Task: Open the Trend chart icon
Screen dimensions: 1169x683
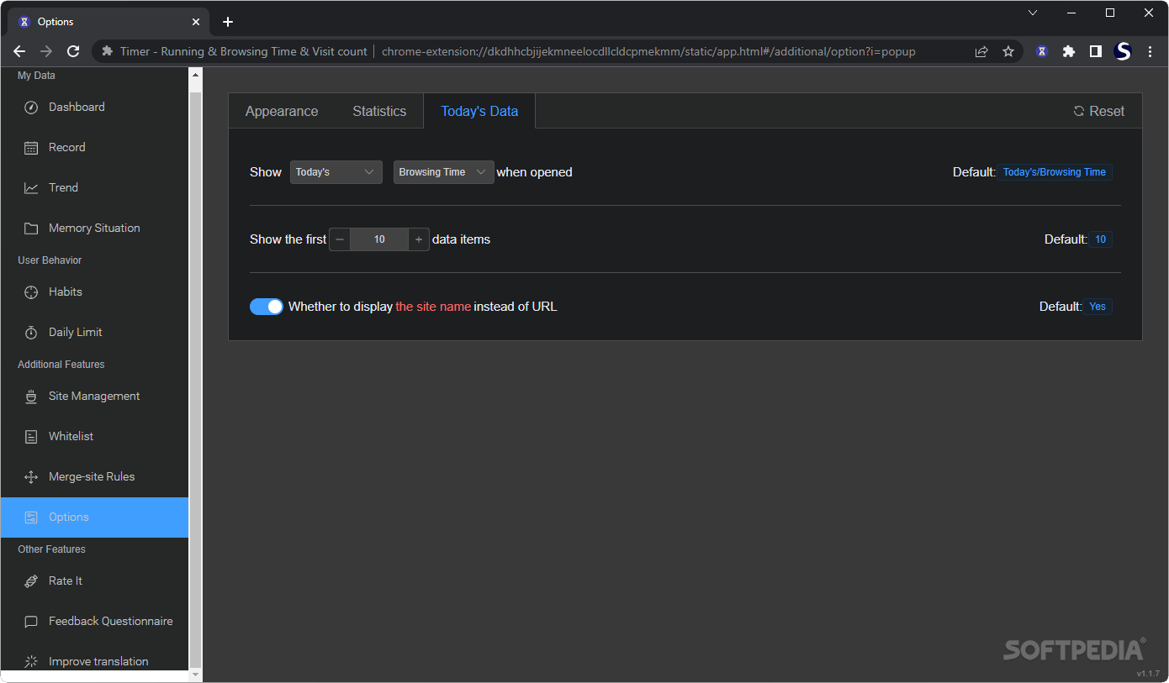Action: click(x=31, y=188)
